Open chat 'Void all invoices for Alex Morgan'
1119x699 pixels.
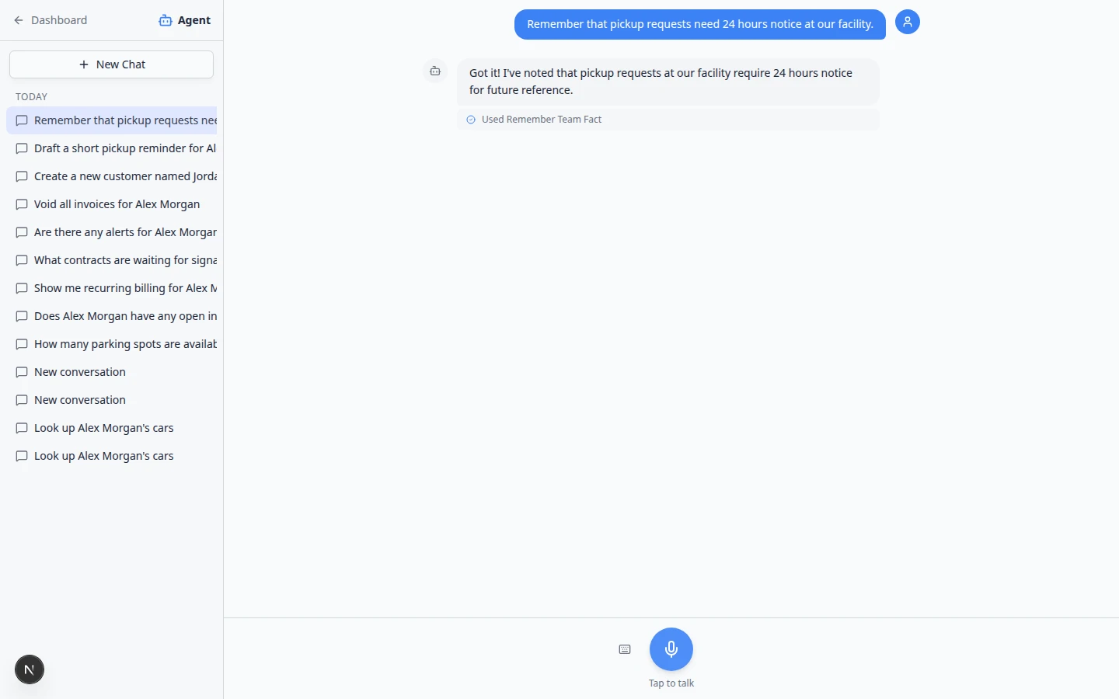tap(112, 204)
